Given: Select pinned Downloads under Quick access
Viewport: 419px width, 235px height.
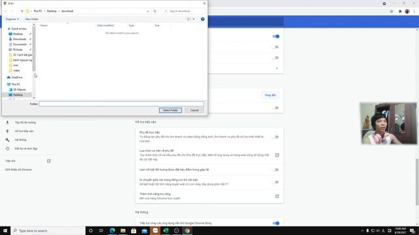Looking at the screenshot, I should pos(20,39).
